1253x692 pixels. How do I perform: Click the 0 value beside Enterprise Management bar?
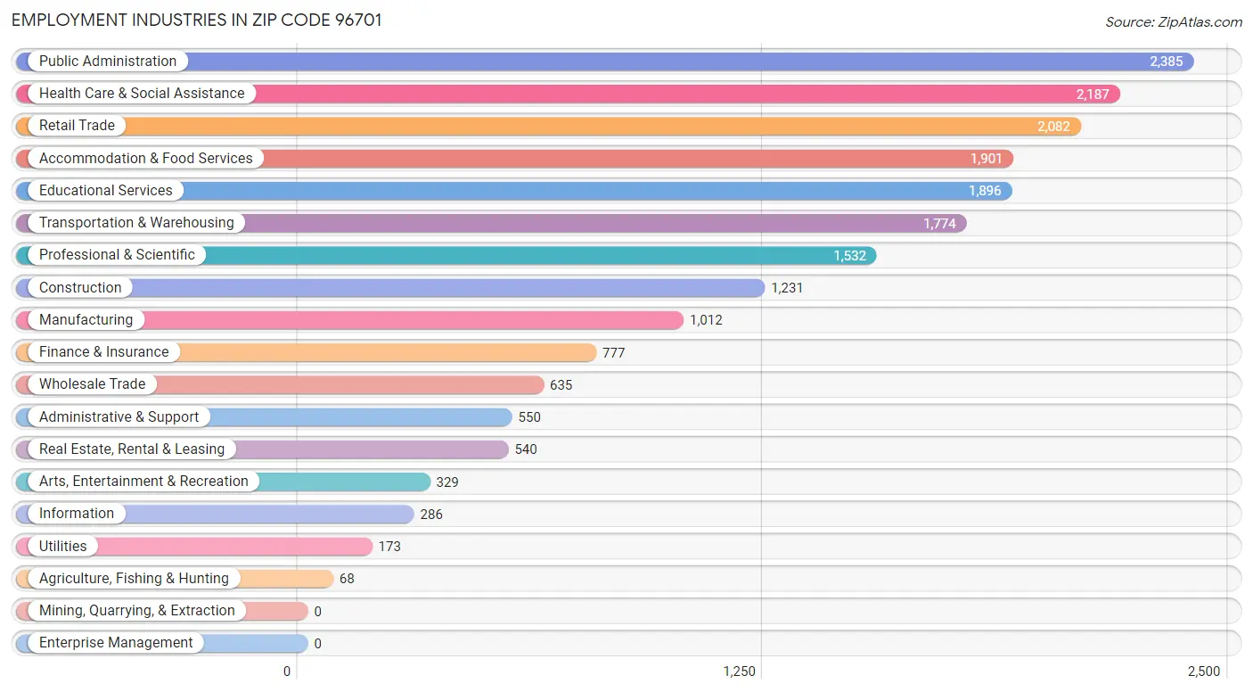coord(317,644)
